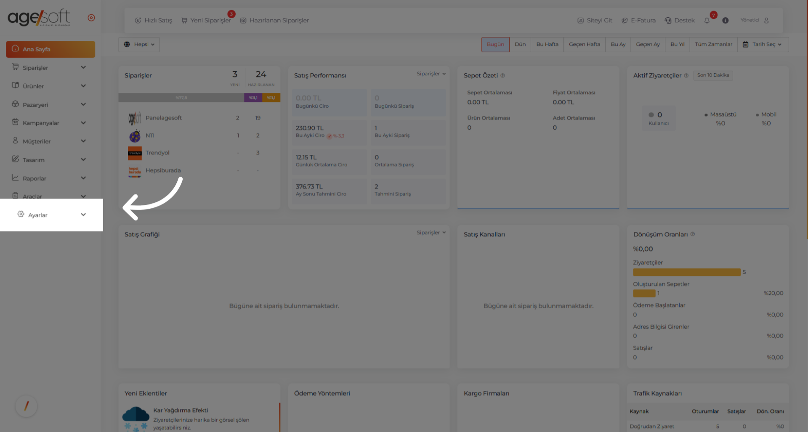This screenshot has width=808, height=432.
Task: Click the Dönüşüm Oranları info icon
Action: tap(693, 234)
